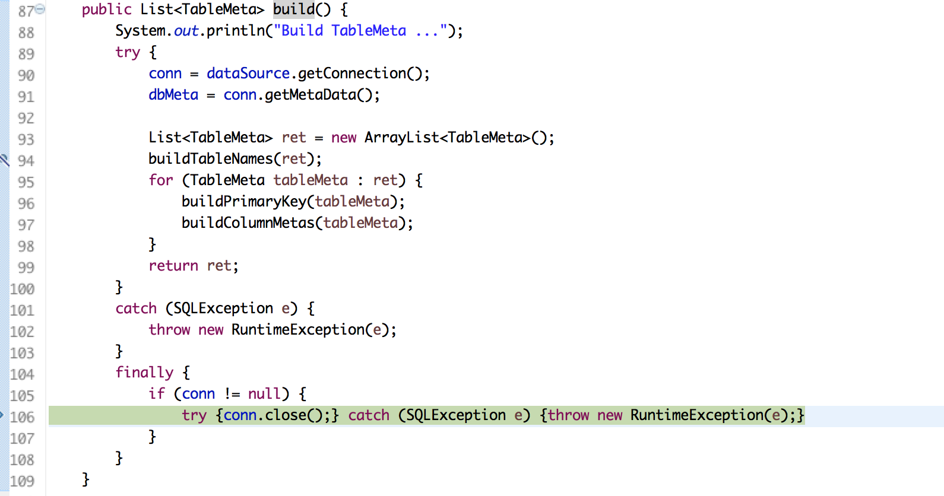Click RuntimeException on line 102
944x496 pixels.
(x=298, y=330)
